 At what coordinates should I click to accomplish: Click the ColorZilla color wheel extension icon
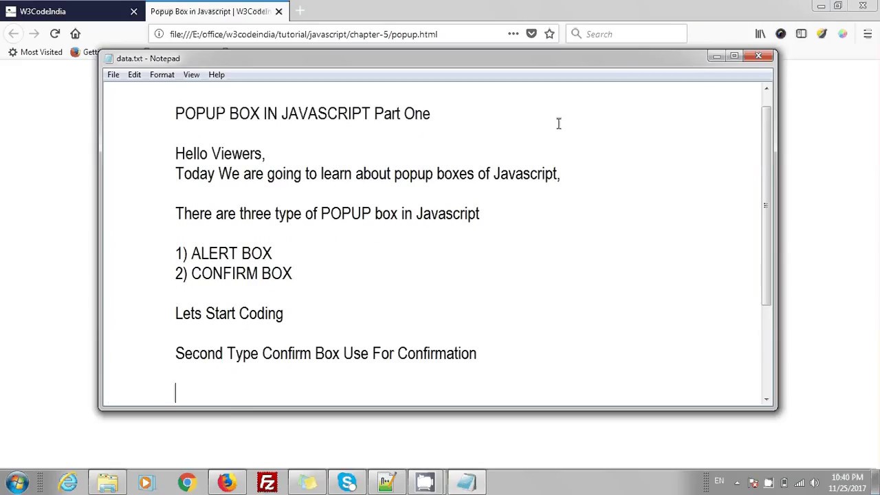tap(843, 34)
